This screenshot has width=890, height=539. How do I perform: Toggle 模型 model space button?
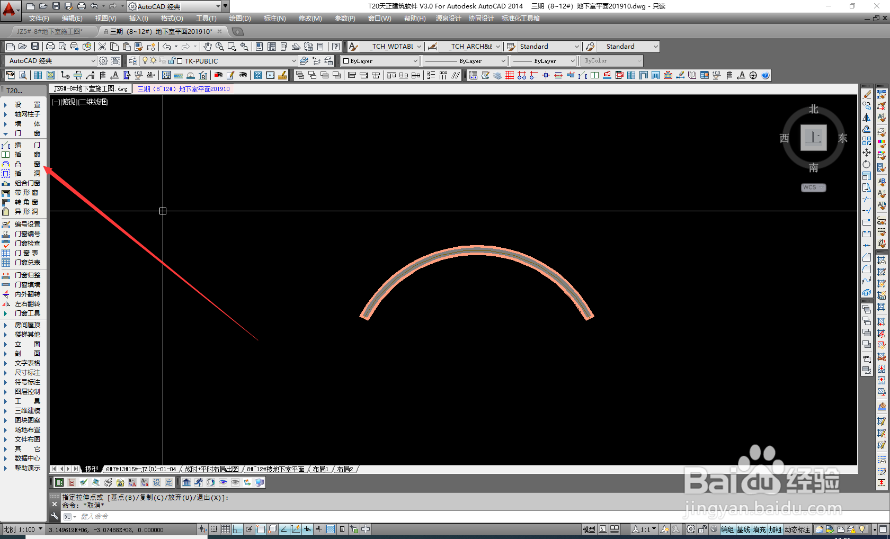point(589,529)
